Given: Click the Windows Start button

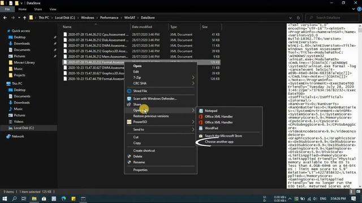Looking at the screenshot, I should [5, 198].
